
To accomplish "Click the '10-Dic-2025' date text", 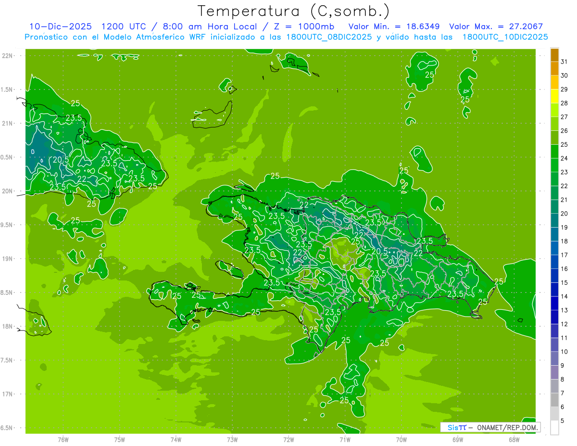I will pos(61,26).
